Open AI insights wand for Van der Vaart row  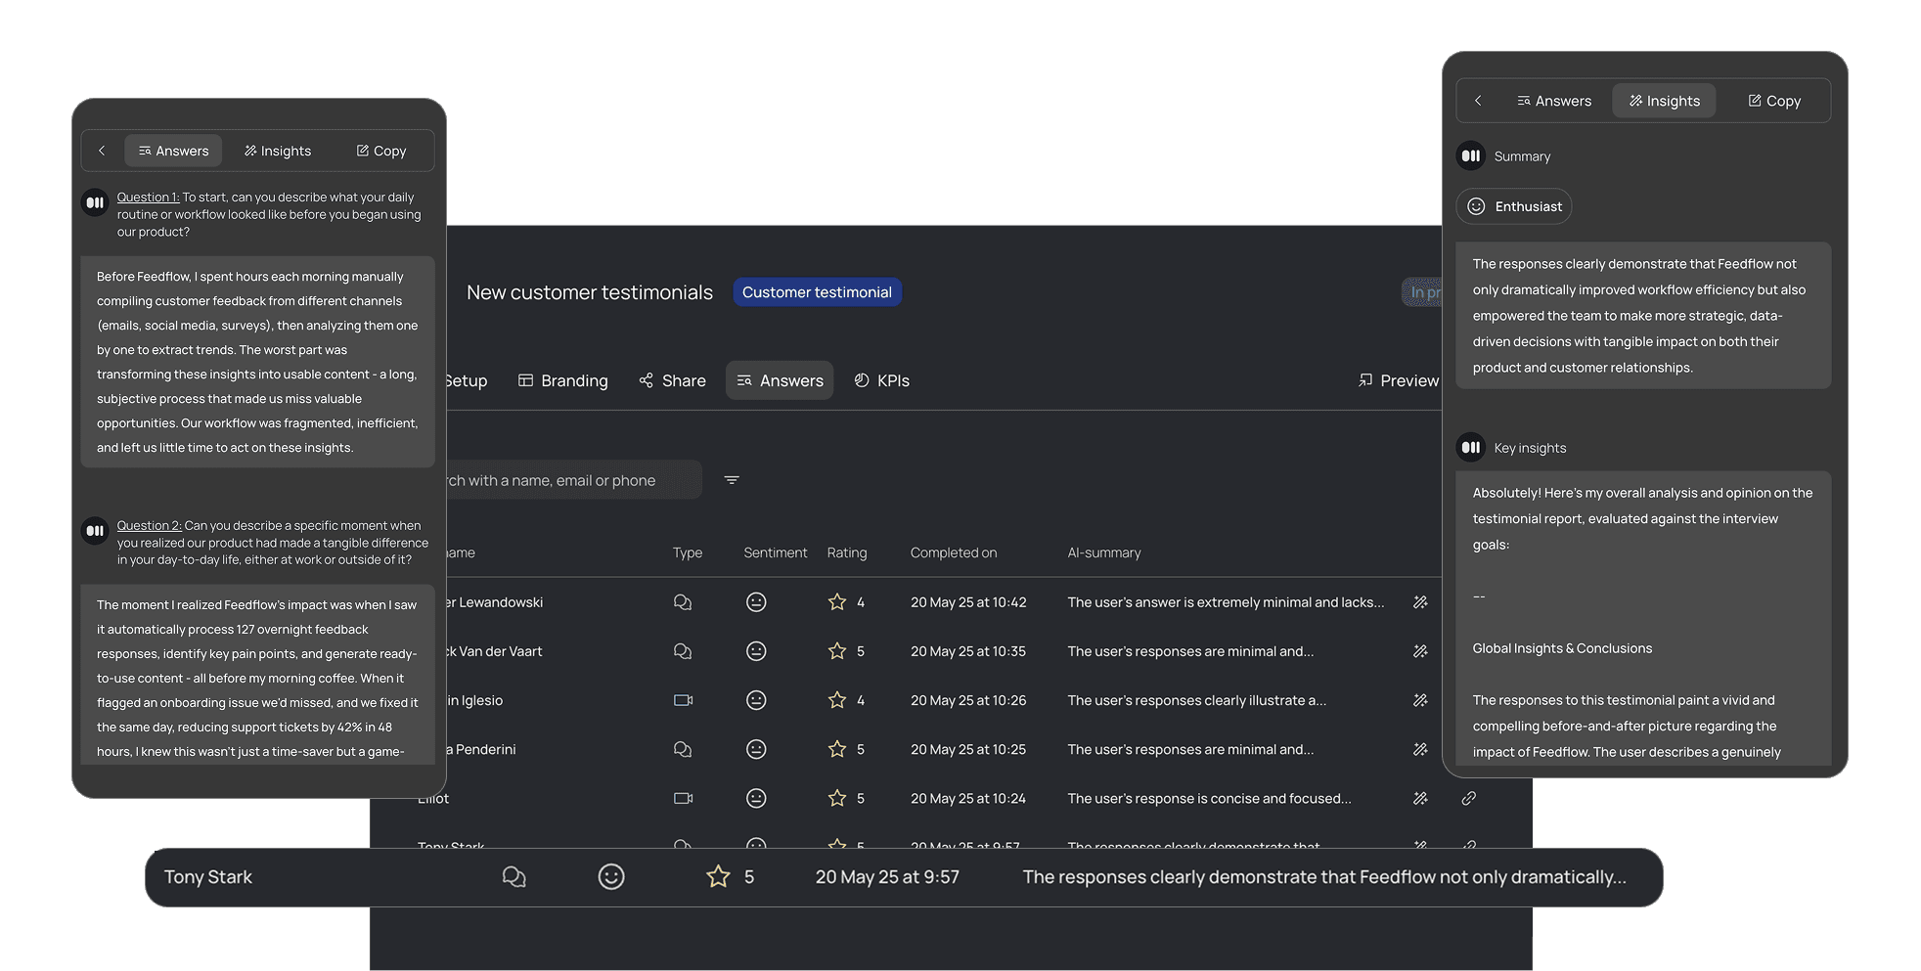tap(1420, 651)
